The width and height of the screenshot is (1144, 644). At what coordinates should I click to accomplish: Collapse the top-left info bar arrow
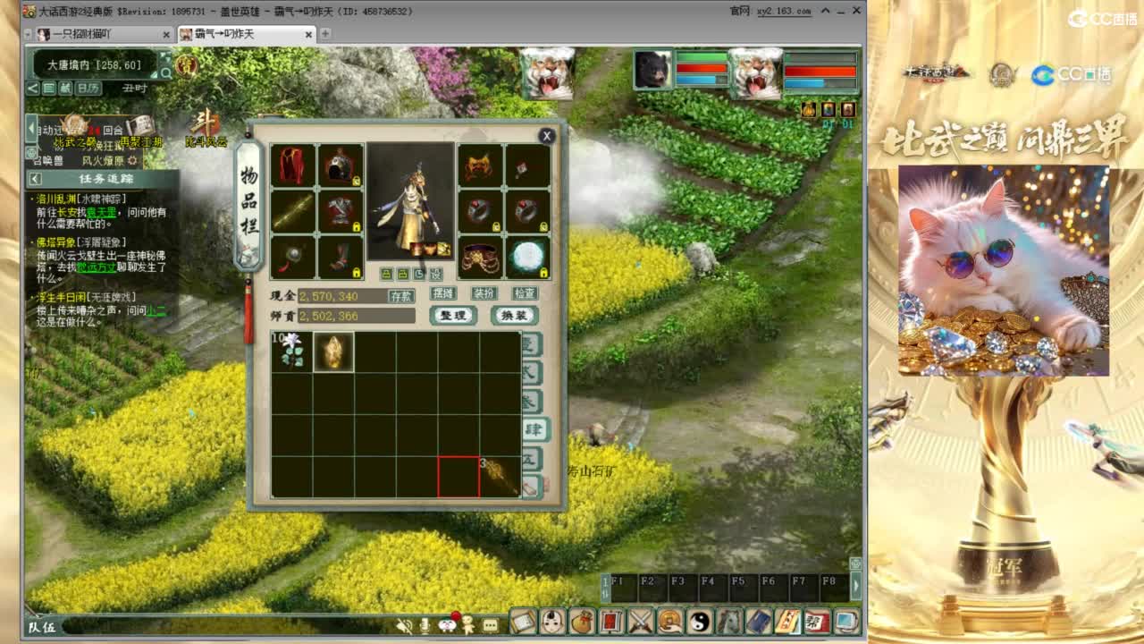coord(33,89)
